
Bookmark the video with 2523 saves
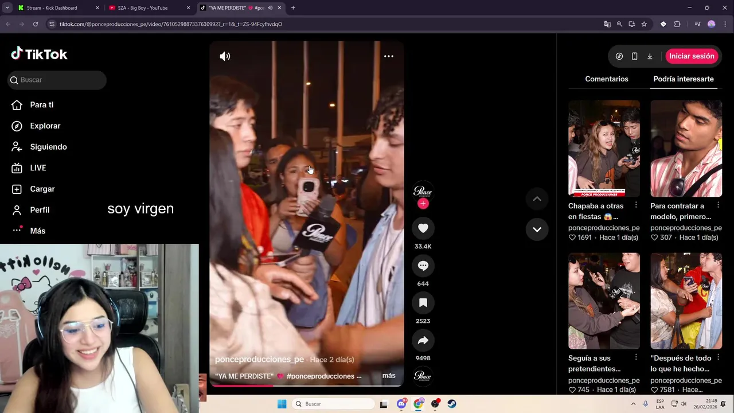[423, 303]
